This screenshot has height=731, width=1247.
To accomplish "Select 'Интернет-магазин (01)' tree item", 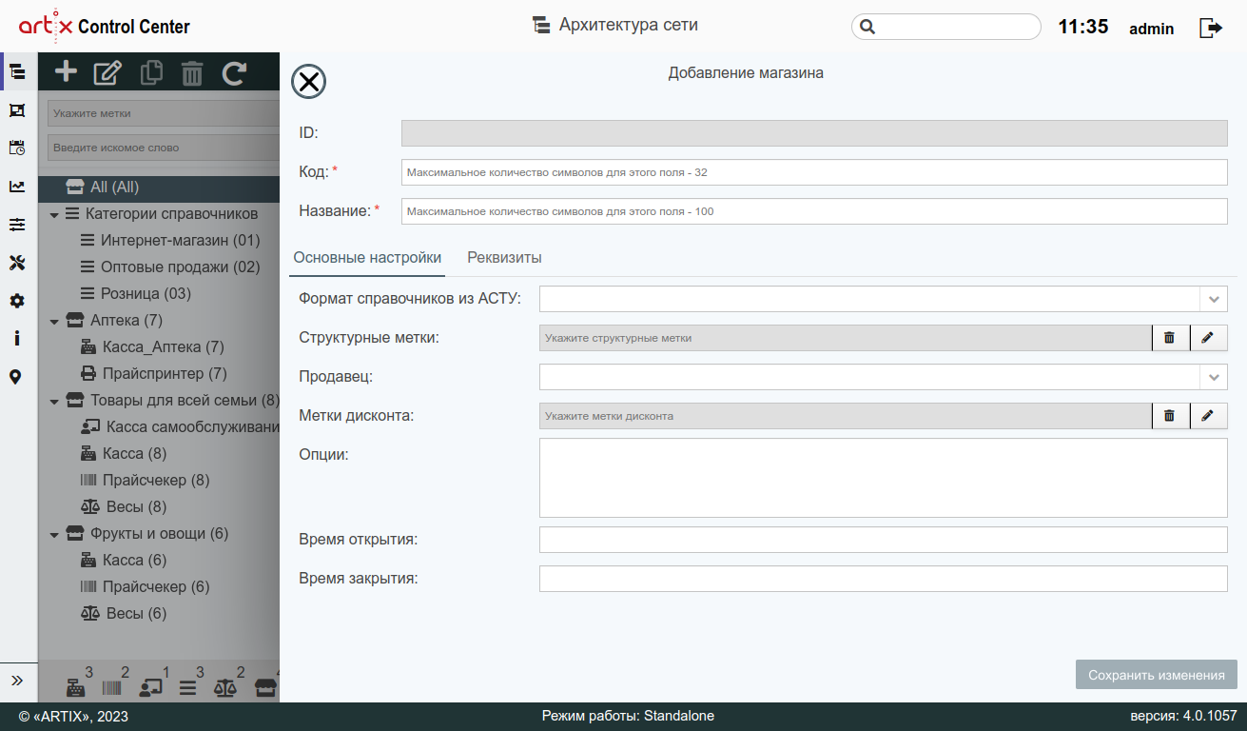I will 169,241.
